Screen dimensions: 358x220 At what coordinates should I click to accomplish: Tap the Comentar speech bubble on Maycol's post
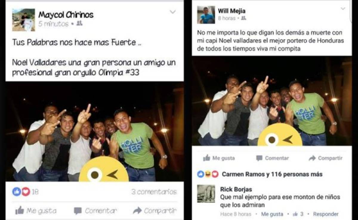[95, 211]
